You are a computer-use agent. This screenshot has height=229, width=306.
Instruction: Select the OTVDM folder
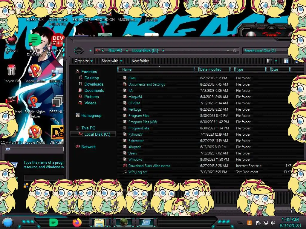coord(134,103)
